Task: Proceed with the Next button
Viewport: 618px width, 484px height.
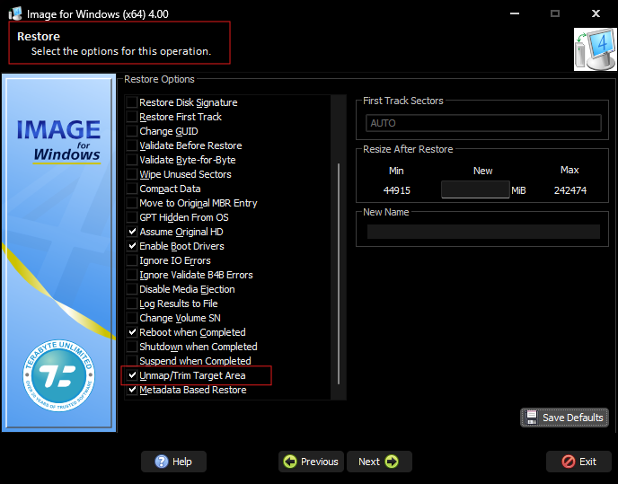Action: click(379, 462)
